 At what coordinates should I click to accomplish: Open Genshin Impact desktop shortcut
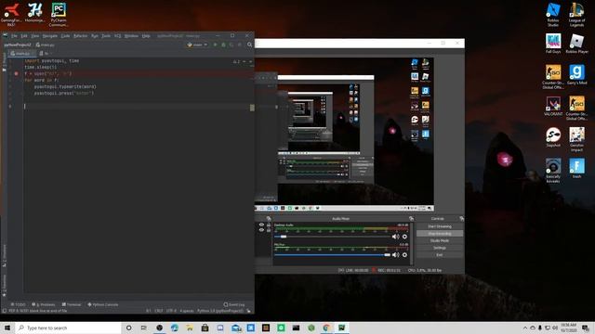(x=576, y=139)
